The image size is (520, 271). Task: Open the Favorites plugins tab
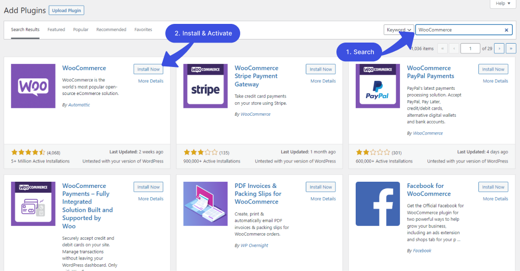coord(144,30)
